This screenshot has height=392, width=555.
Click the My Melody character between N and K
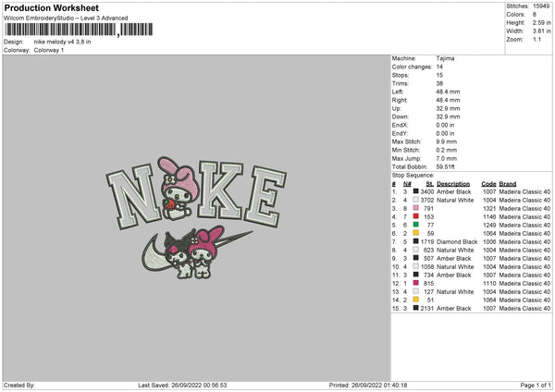[179, 189]
